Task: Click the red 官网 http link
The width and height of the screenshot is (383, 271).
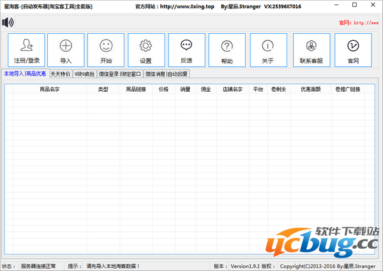Action: (x=361, y=22)
